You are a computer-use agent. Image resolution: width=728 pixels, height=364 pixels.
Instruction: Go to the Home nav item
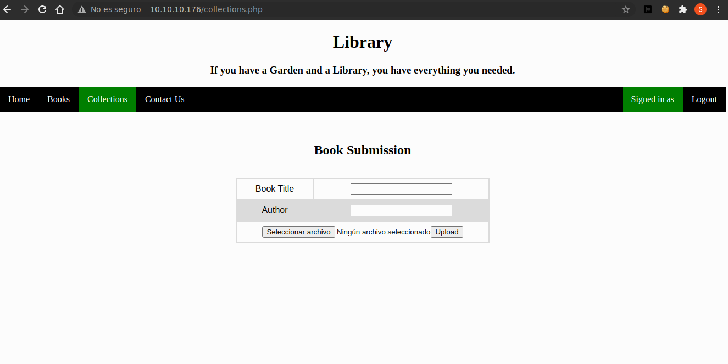point(19,99)
